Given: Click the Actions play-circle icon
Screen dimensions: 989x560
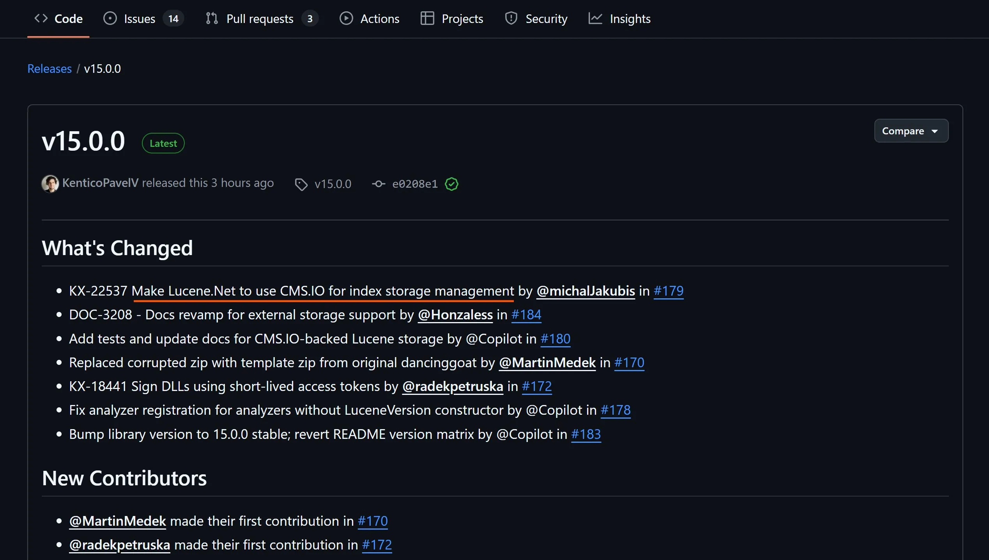Looking at the screenshot, I should 346,18.
